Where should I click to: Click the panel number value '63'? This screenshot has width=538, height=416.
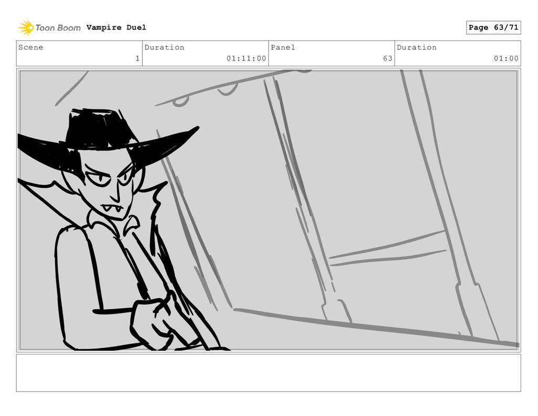click(x=388, y=58)
